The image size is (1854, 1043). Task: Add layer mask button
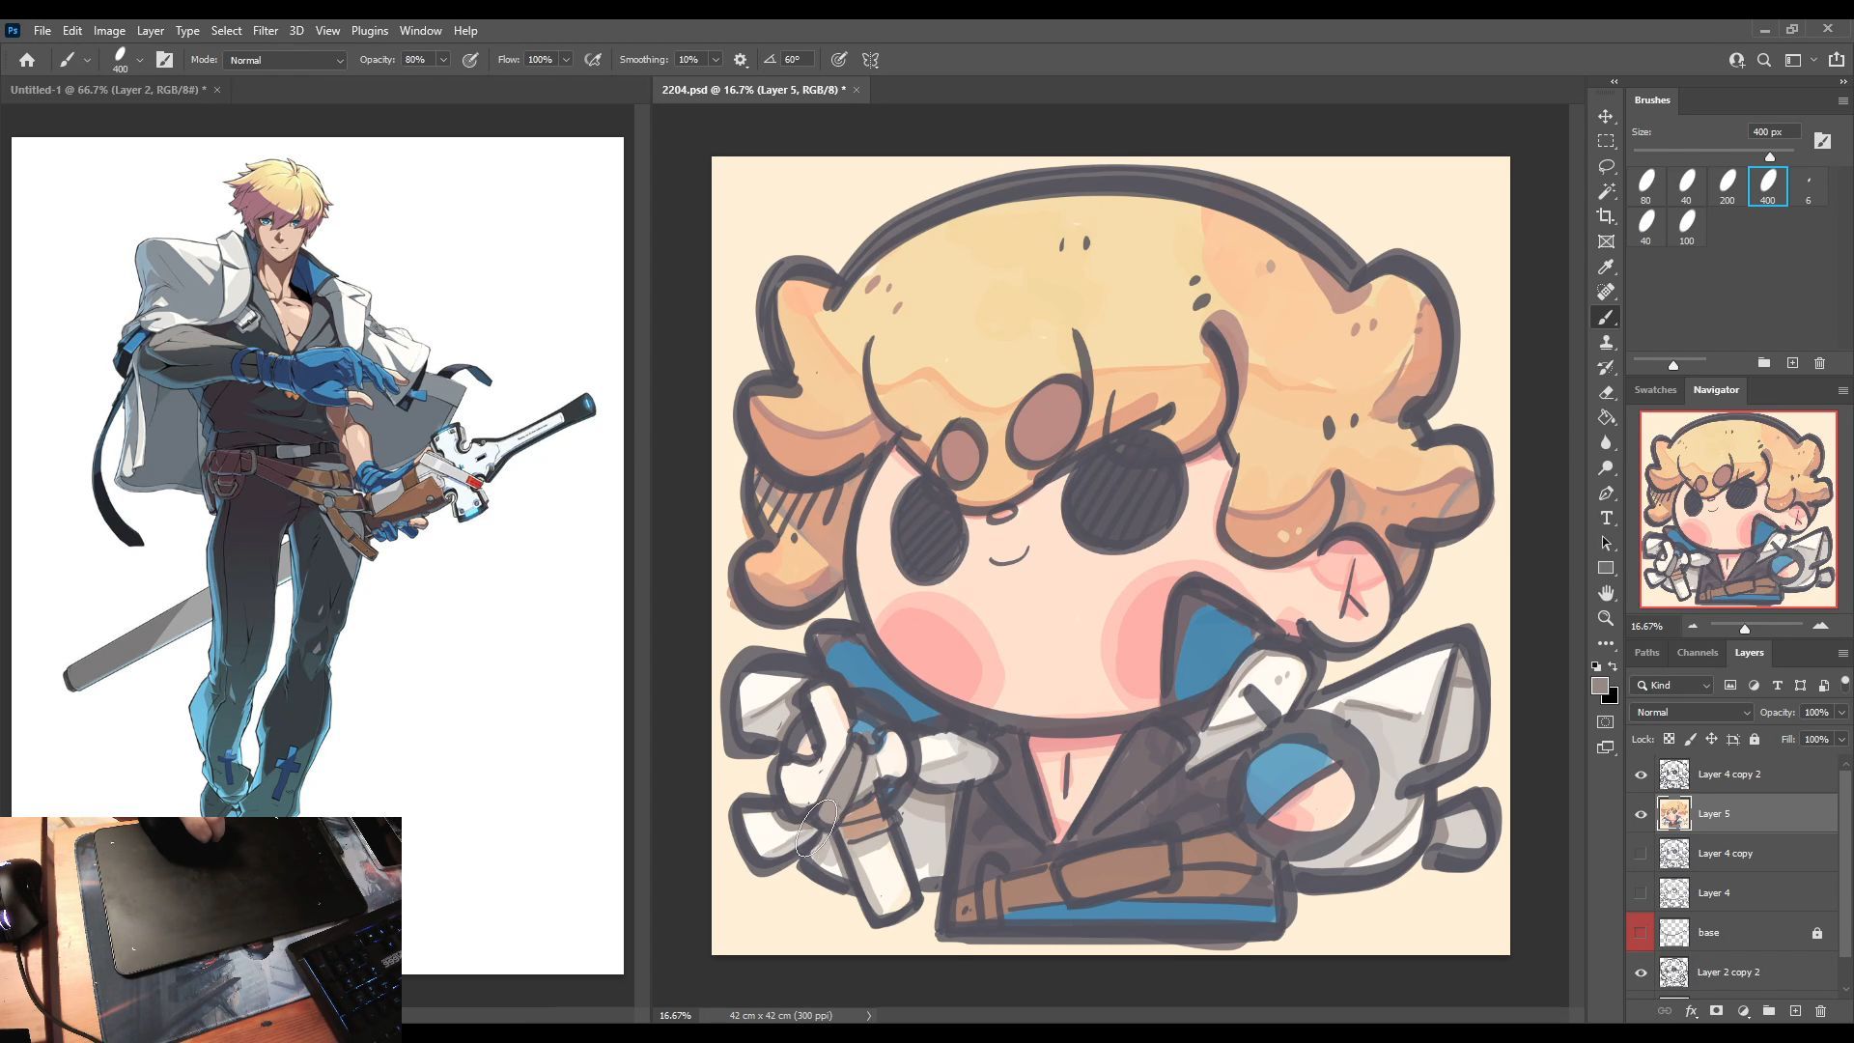pos(1716,1011)
